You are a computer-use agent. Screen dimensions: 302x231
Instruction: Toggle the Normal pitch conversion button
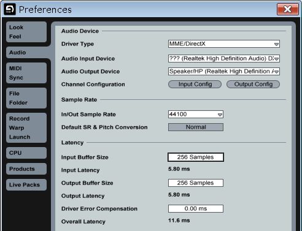[196, 127]
